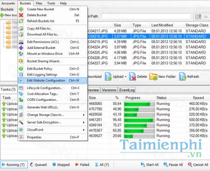
Task: Select the file row with size 3,94 MB
Action: [x=148, y=63]
